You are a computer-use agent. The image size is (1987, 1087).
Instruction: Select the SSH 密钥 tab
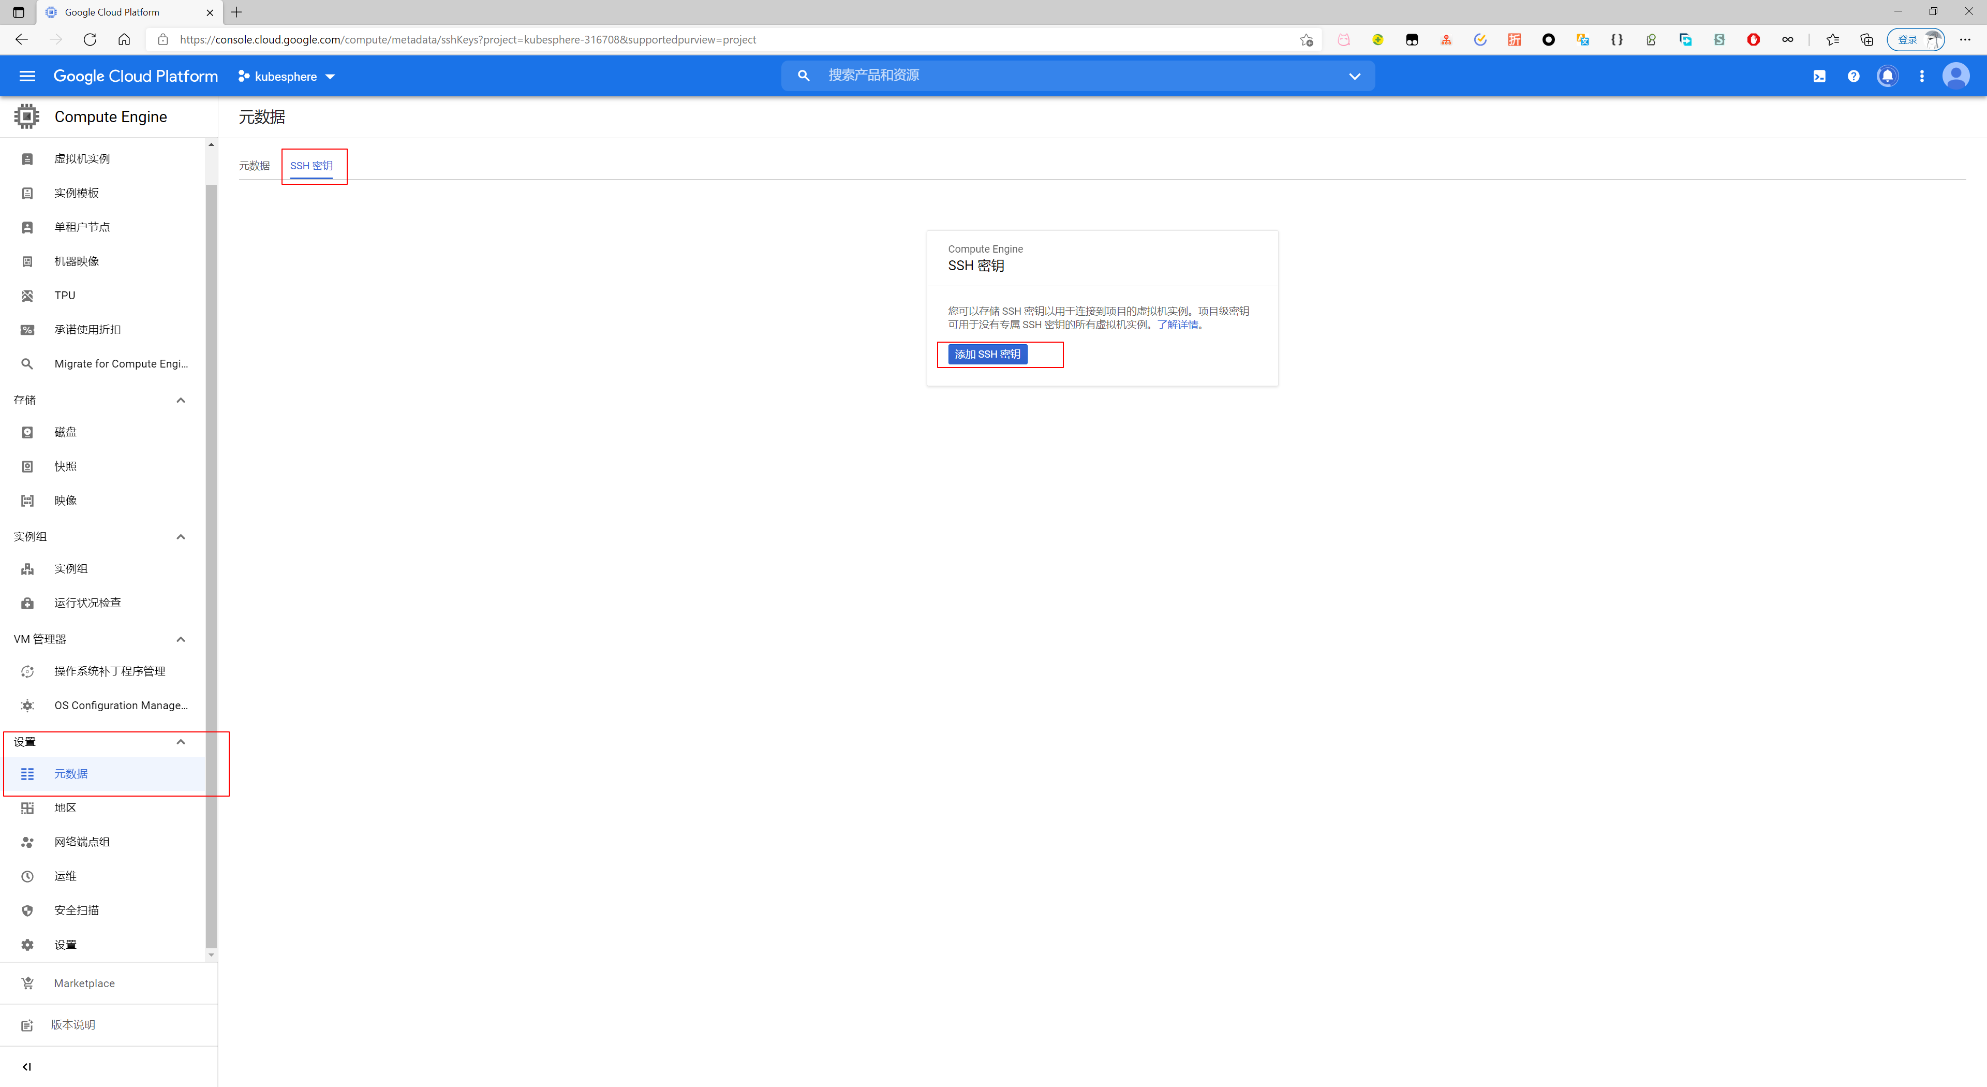tap(312, 166)
